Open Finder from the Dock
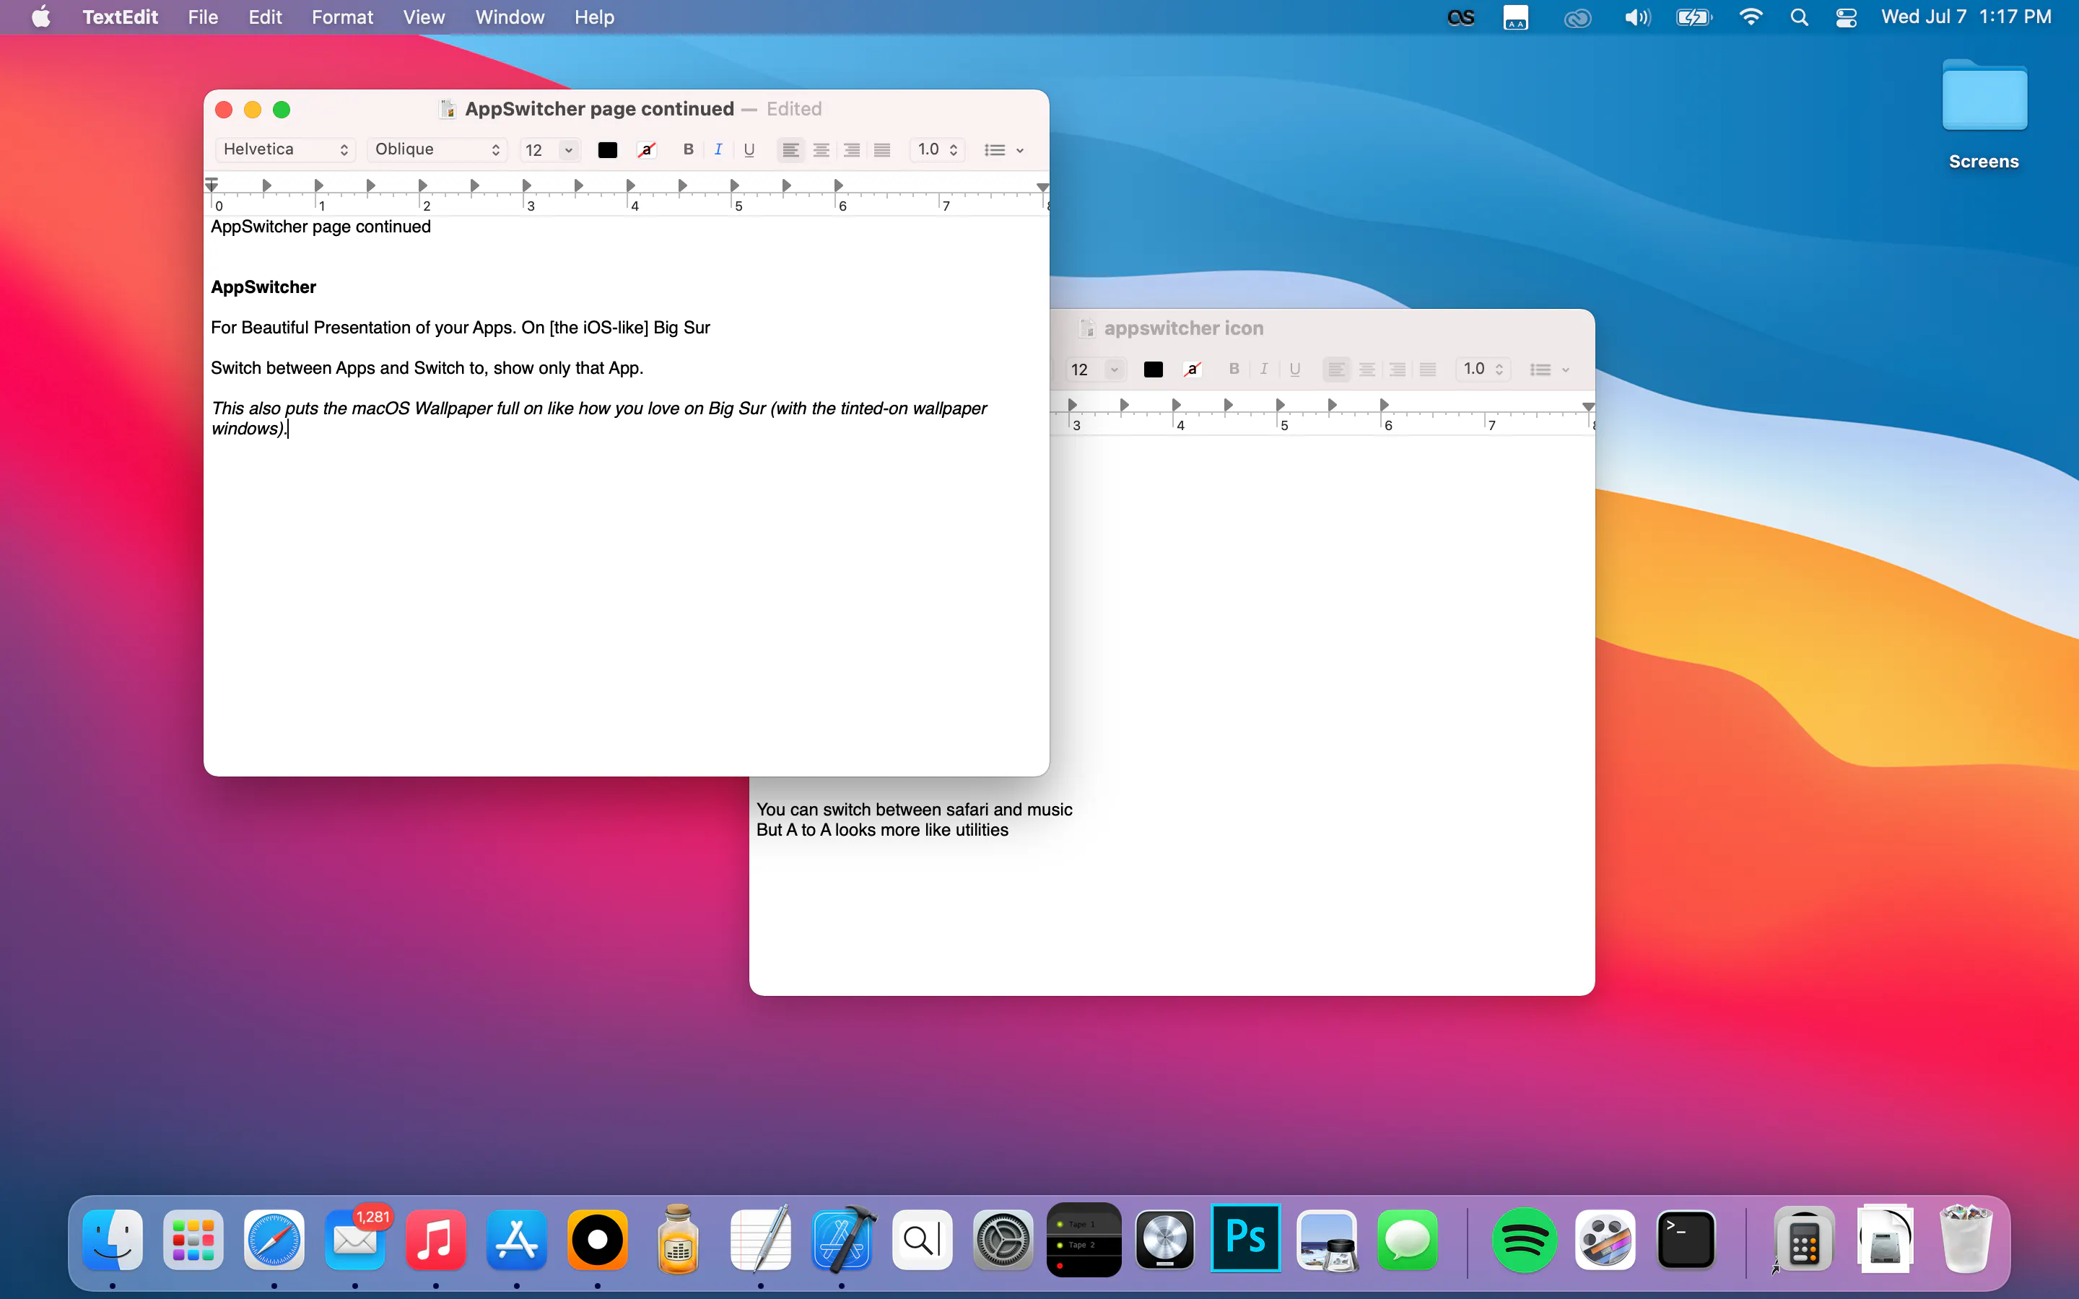Image resolution: width=2079 pixels, height=1299 pixels. click(113, 1239)
